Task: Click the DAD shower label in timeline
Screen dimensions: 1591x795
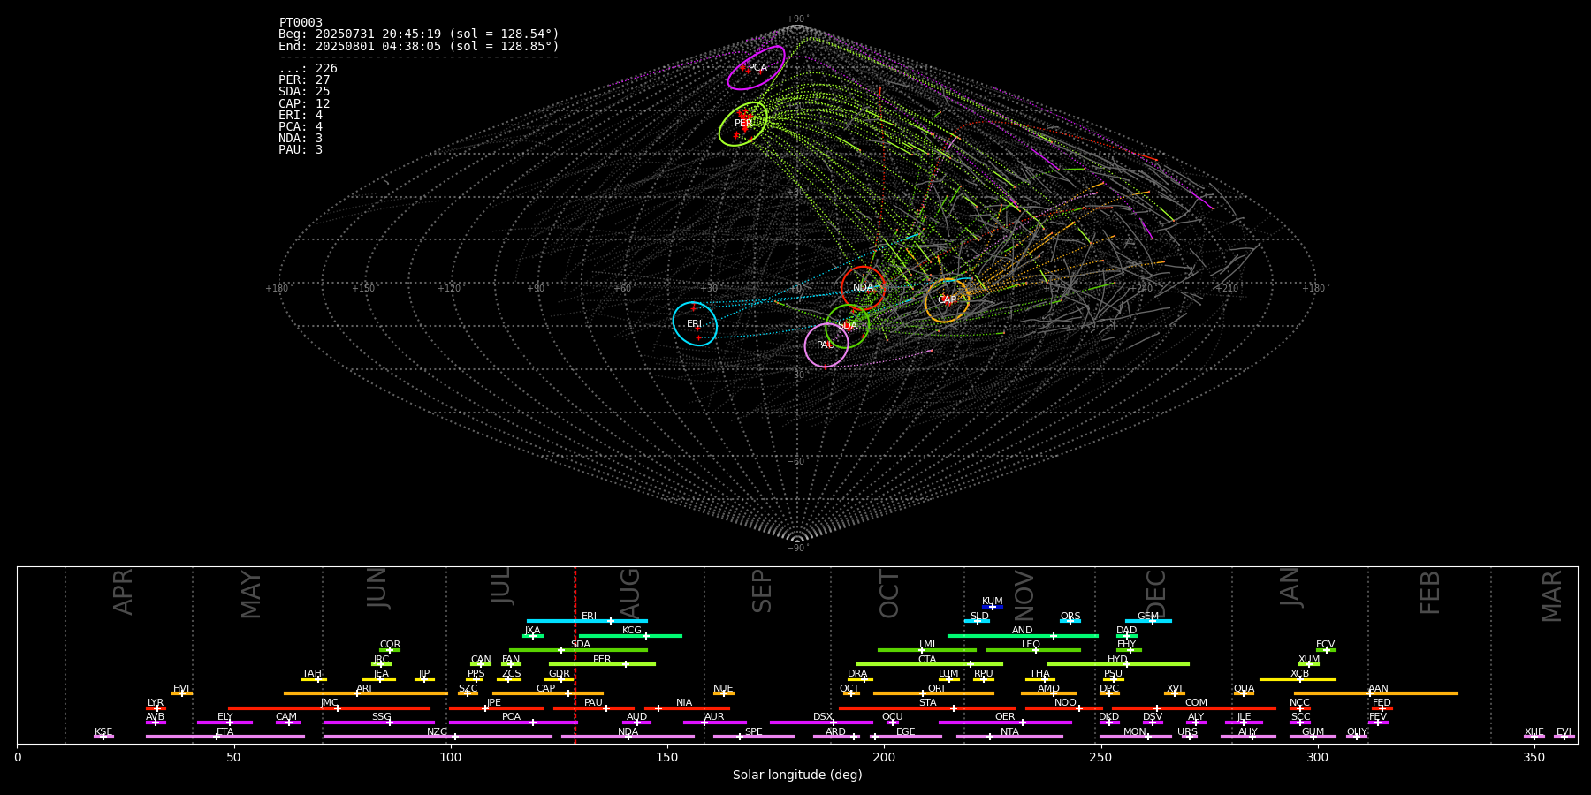Action: coord(1127,631)
